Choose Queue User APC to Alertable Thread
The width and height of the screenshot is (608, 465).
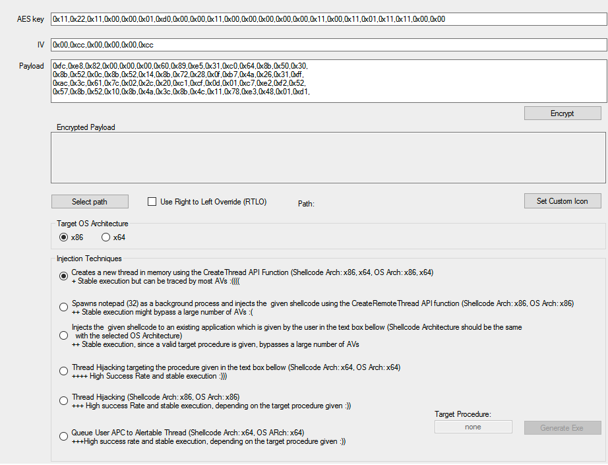pos(63,436)
